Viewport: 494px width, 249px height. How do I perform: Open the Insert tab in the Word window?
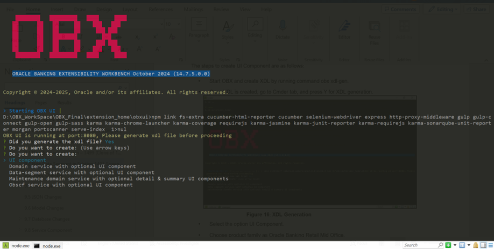pyautogui.click(x=57, y=10)
